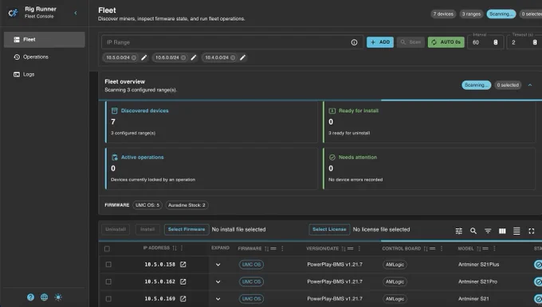Collapse the Fleet overview panel
Screen dimensions: 542x307
530,85
